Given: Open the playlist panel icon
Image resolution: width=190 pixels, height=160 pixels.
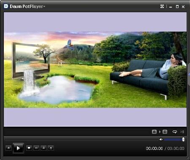Looking at the screenshot, I should pyautogui.click(x=43, y=148).
